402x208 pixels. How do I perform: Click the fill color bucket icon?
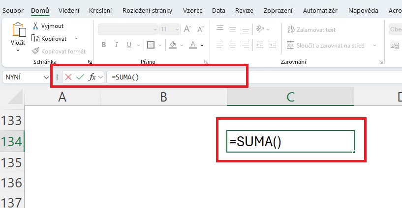[x=173, y=45]
